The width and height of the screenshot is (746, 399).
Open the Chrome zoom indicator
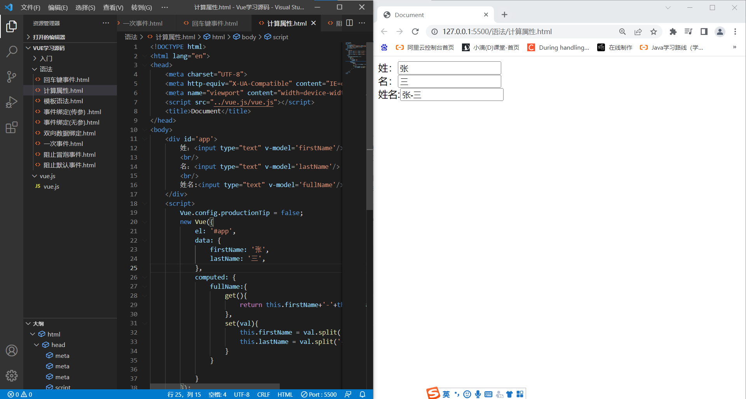click(x=622, y=31)
